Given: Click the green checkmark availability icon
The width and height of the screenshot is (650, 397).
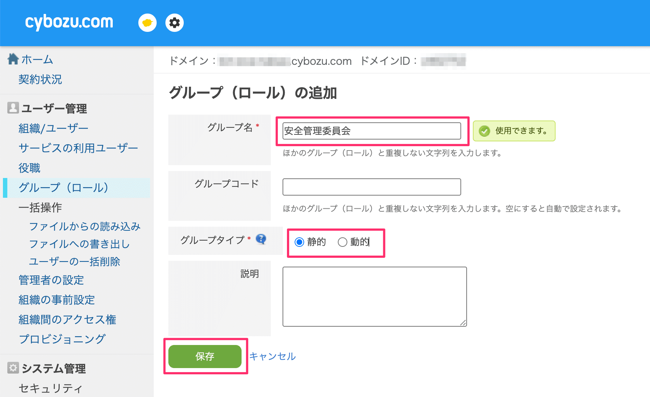Looking at the screenshot, I should click(x=485, y=131).
